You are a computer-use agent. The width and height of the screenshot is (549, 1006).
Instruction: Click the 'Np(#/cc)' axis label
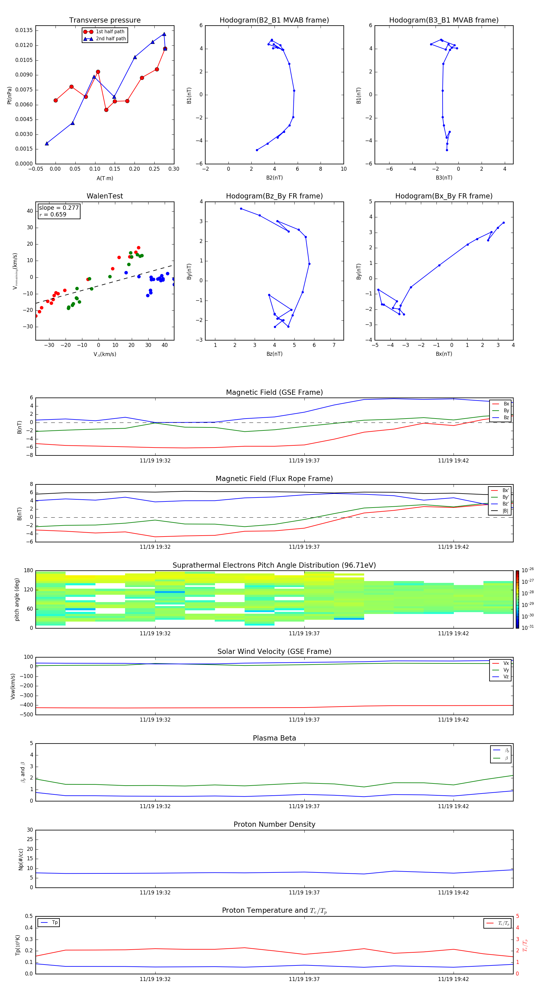pos(21,859)
